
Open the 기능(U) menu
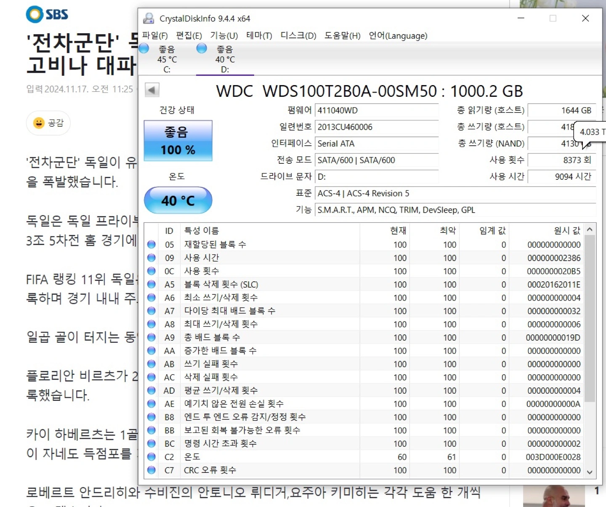click(x=224, y=36)
